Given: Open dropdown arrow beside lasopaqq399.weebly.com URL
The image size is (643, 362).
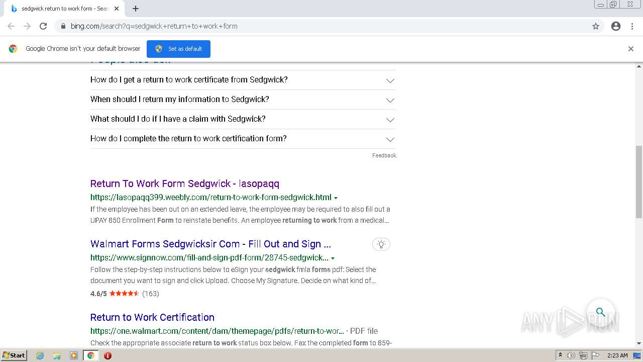Looking at the screenshot, I should coord(336,198).
